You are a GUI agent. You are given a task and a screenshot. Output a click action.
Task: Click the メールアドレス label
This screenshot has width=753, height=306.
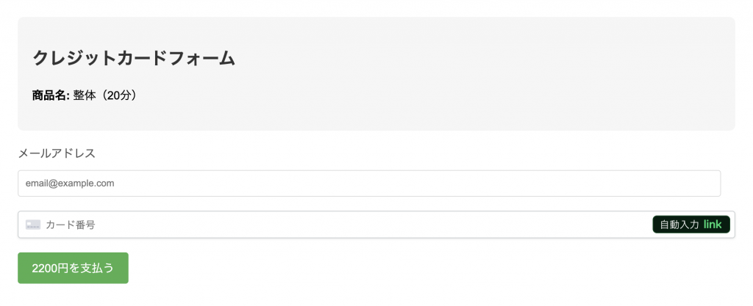[x=57, y=153]
